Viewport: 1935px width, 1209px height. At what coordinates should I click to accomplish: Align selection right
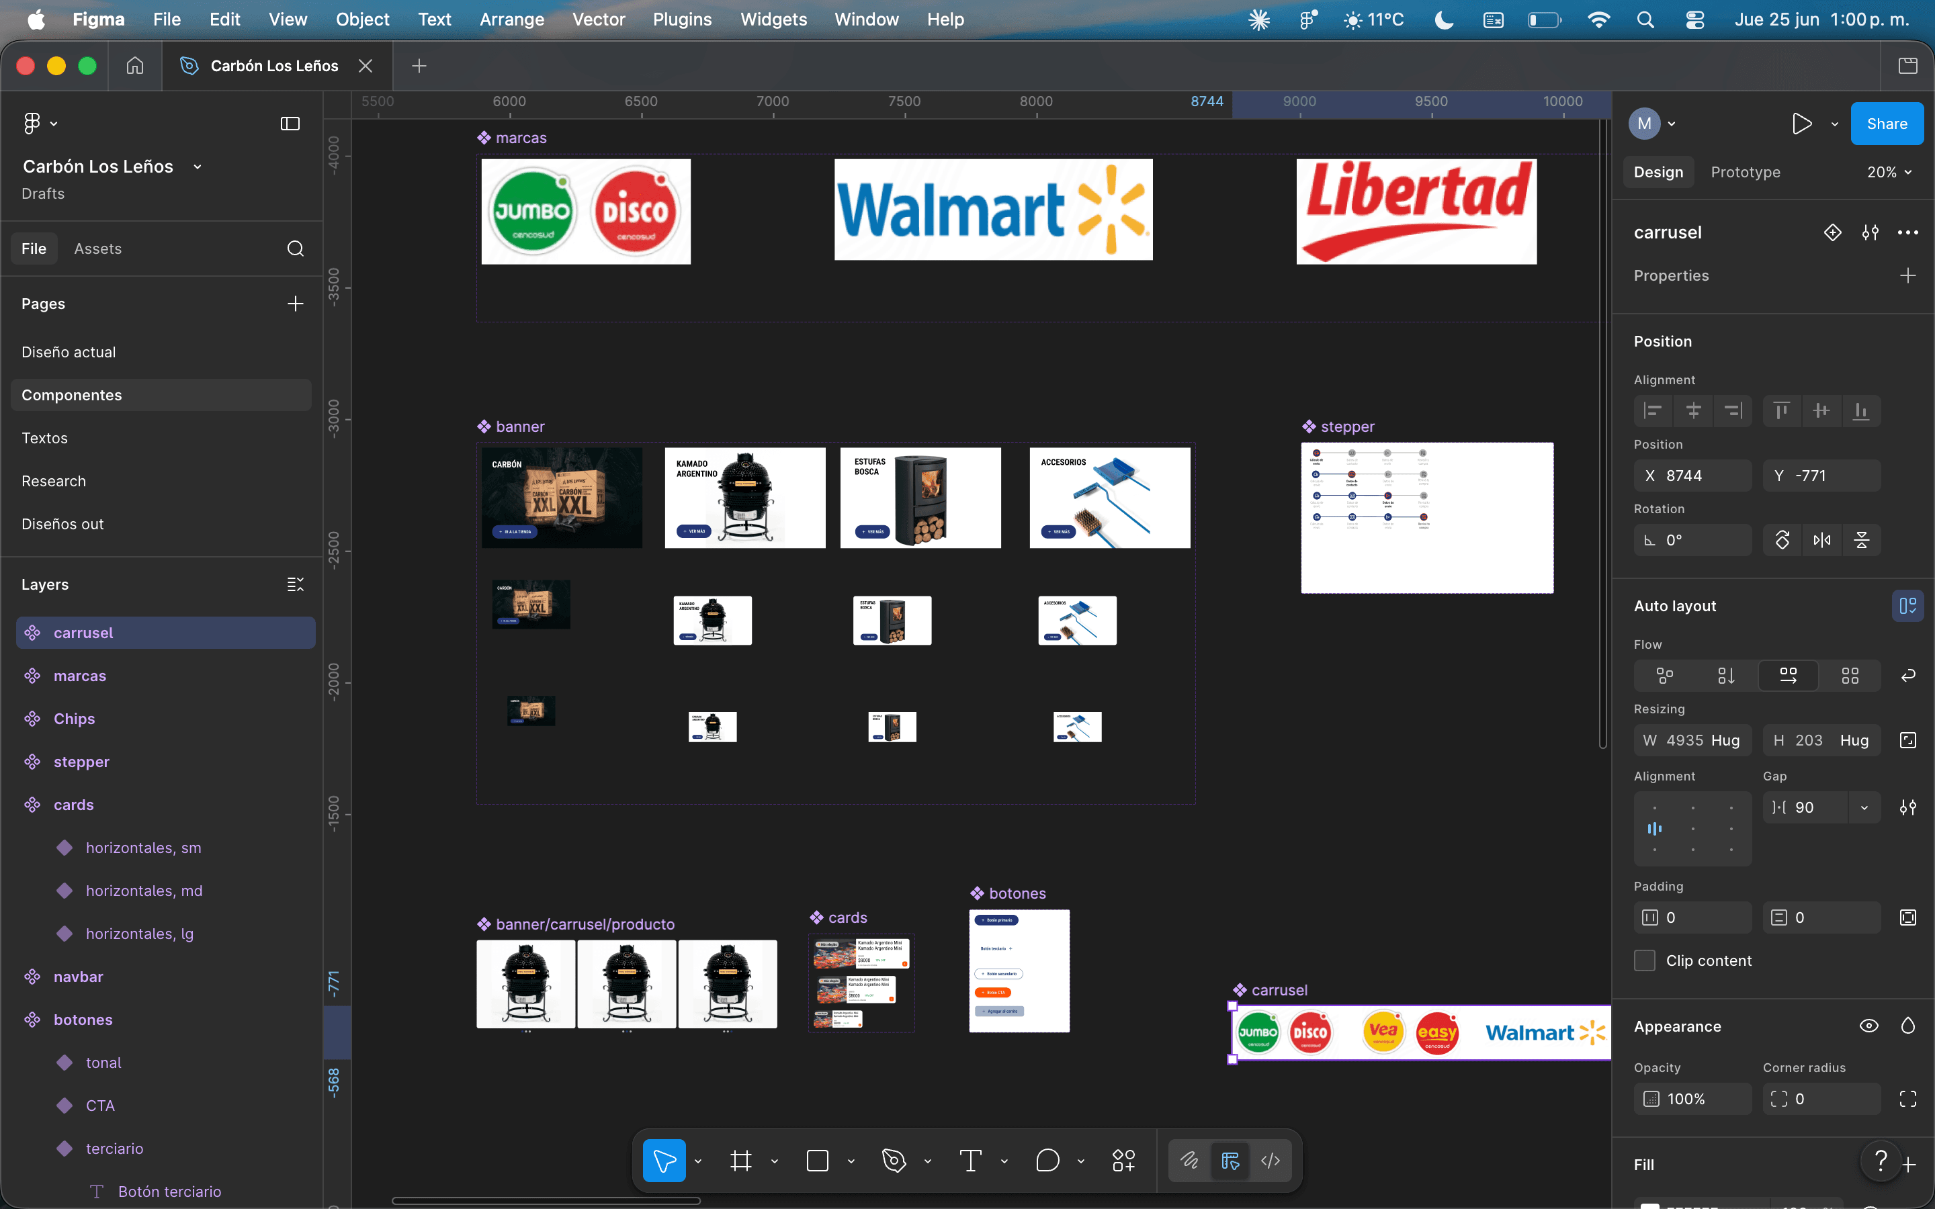[1733, 411]
